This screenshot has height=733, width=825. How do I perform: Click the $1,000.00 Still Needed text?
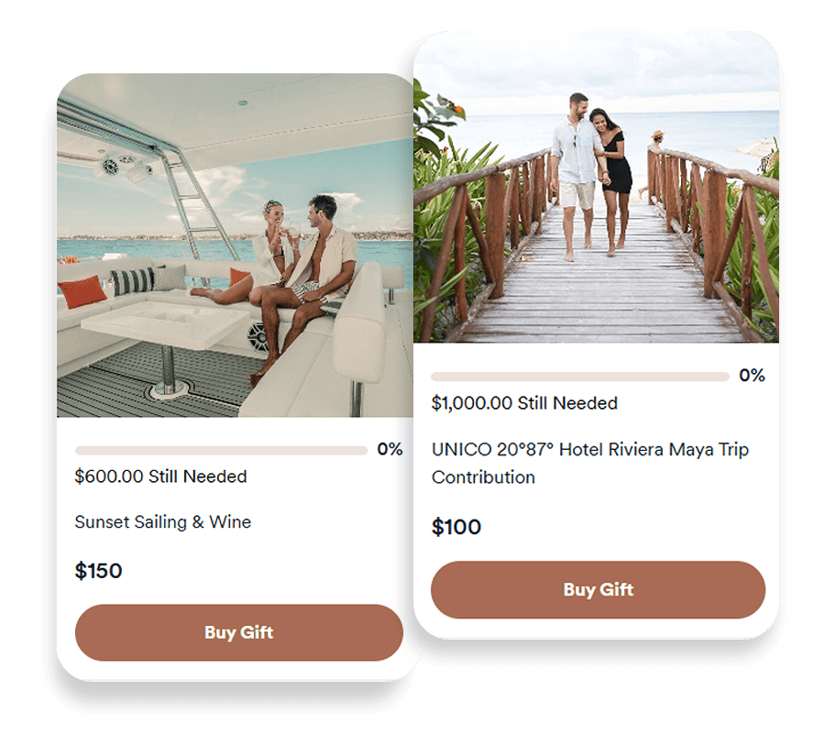point(524,403)
